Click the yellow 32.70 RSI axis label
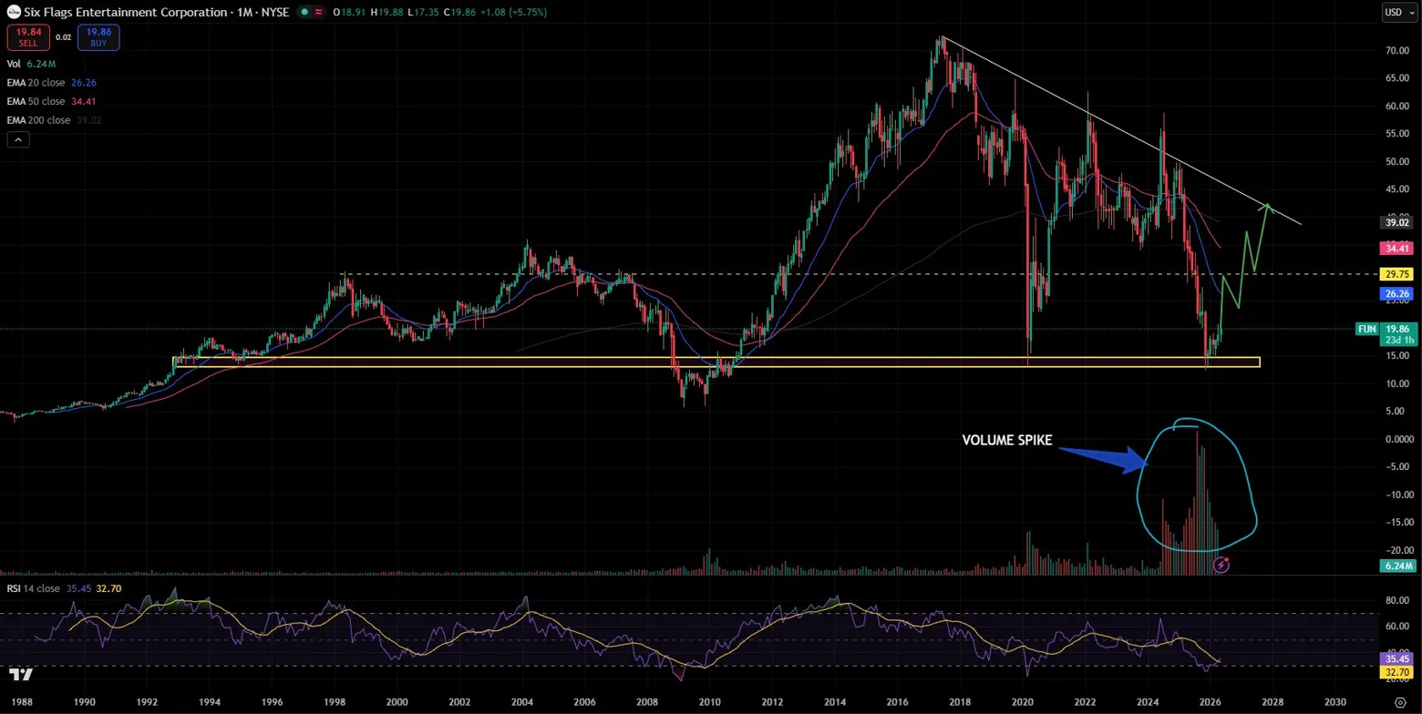Image resolution: width=1422 pixels, height=714 pixels. [x=1398, y=670]
